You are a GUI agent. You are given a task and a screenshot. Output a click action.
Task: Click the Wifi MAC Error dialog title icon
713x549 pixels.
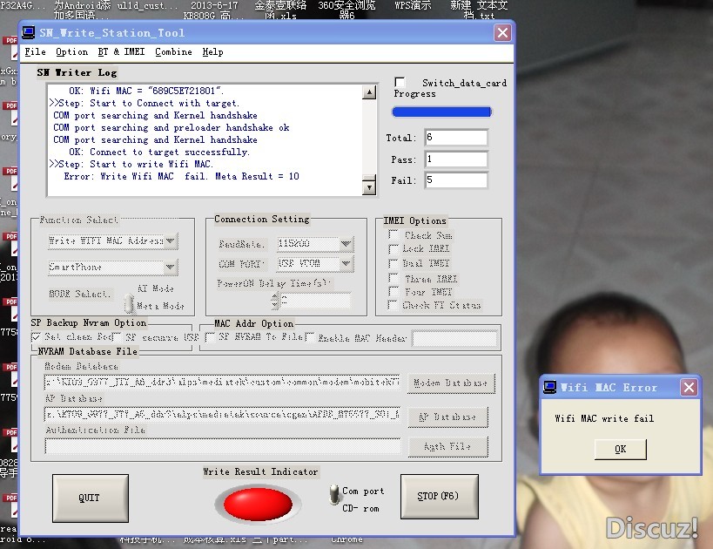click(x=549, y=387)
